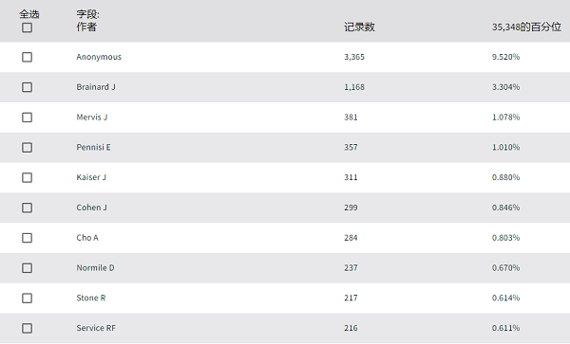Tick the checkbox for Mervis J
The height and width of the screenshot is (344, 570).
pos(27,118)
